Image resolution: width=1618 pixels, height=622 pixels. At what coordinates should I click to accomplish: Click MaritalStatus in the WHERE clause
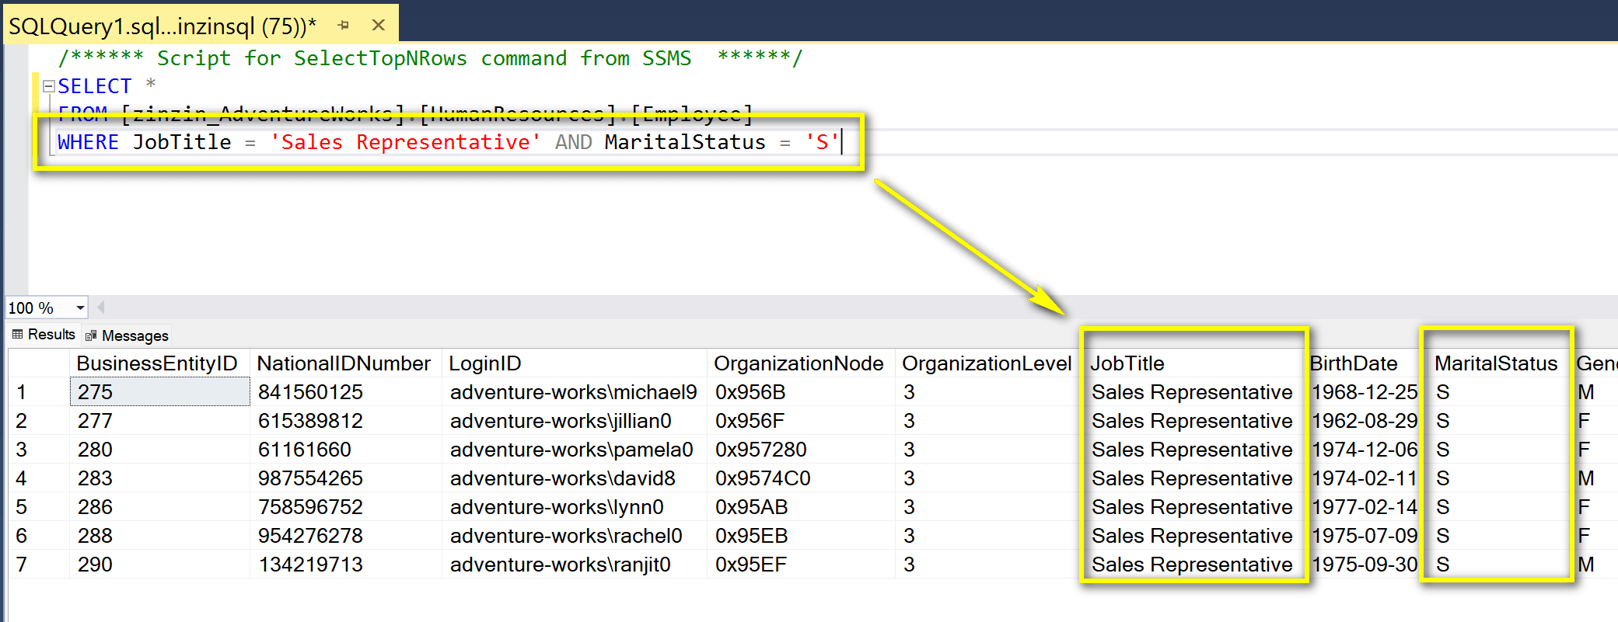coord(685,142)
